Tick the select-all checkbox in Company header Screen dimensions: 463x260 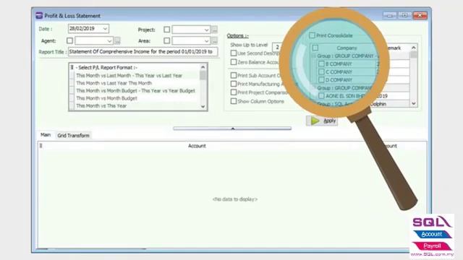[315, 48]
